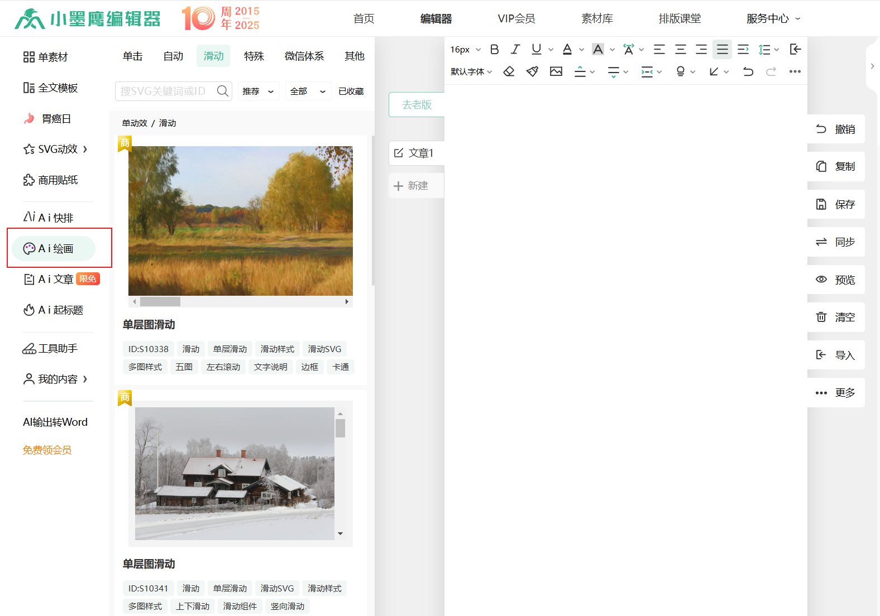
Task: Select the format painter brush icon
Action: point(532,71)
